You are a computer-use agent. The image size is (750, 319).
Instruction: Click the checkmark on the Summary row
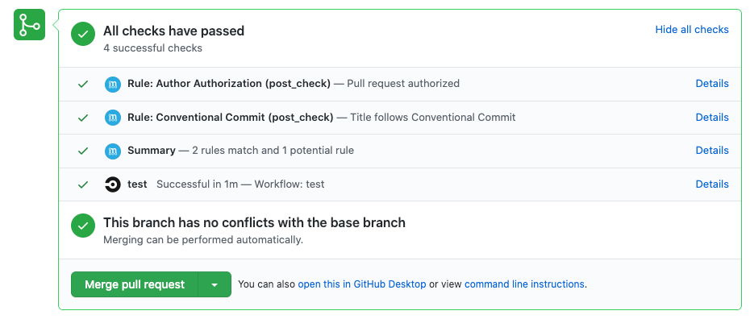83,151
